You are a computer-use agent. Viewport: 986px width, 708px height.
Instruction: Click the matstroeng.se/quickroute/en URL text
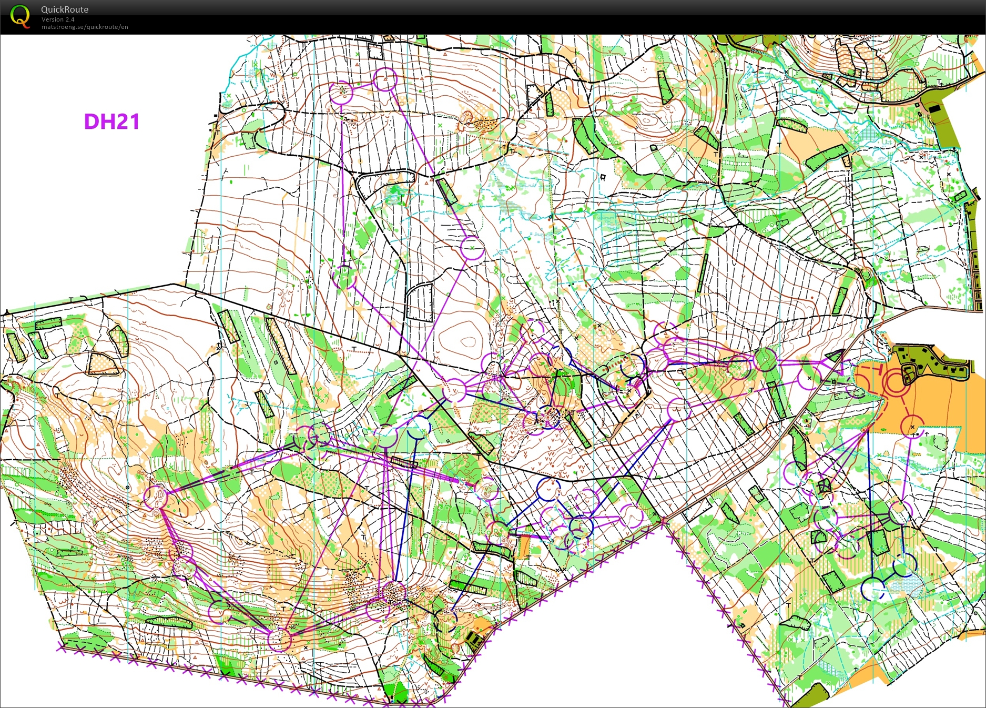pos(85,27)
